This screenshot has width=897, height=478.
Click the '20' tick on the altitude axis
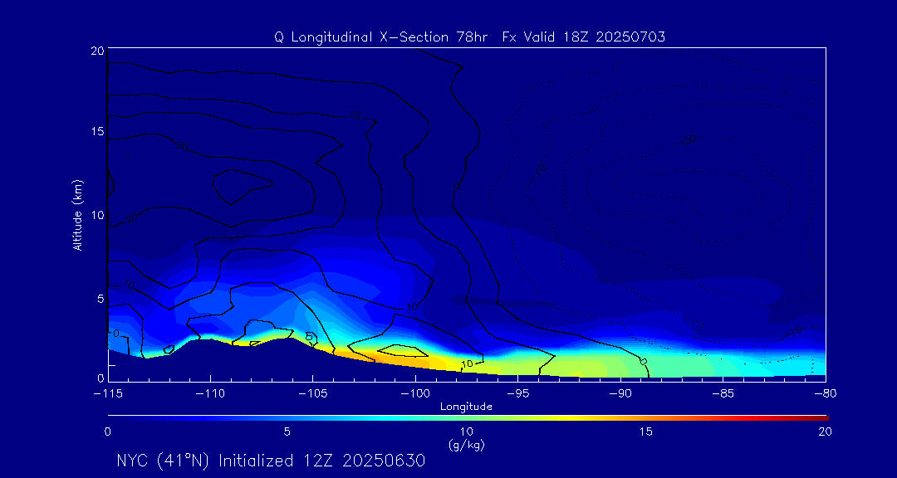click(98, 51)
